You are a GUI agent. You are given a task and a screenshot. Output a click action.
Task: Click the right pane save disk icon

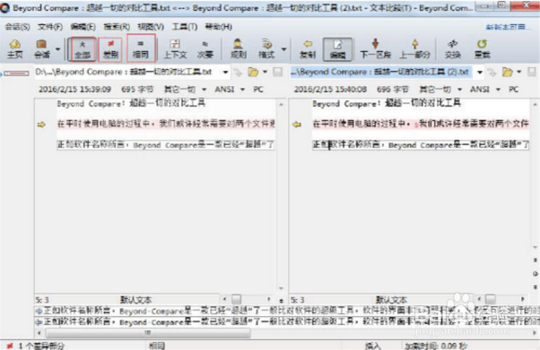point(532,72)
